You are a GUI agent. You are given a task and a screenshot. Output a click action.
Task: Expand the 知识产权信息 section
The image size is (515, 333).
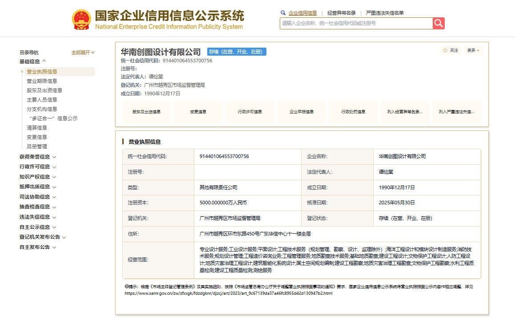[x=37, y=177]
